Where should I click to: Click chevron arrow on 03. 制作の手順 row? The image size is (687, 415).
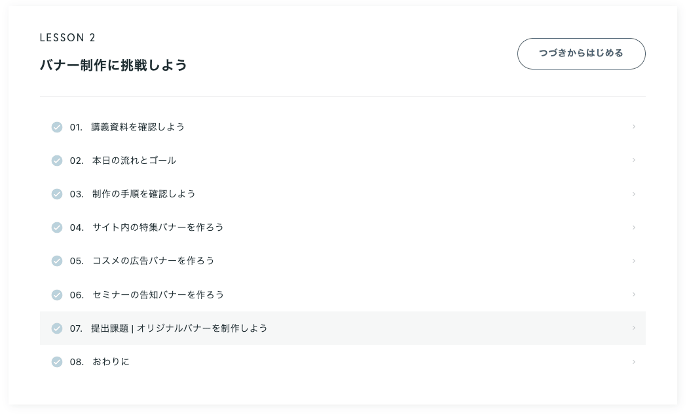click(x=633, y=194)
